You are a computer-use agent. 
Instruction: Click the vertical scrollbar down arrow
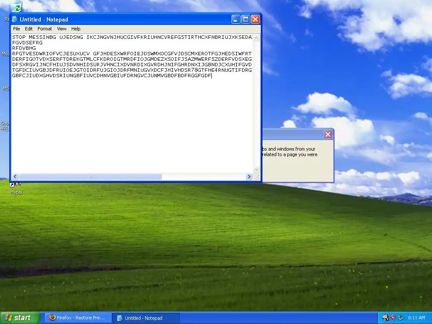[256, 170]
